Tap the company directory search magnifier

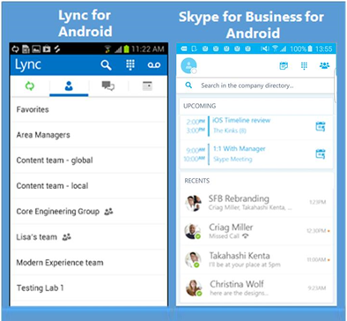click(188, 86)
